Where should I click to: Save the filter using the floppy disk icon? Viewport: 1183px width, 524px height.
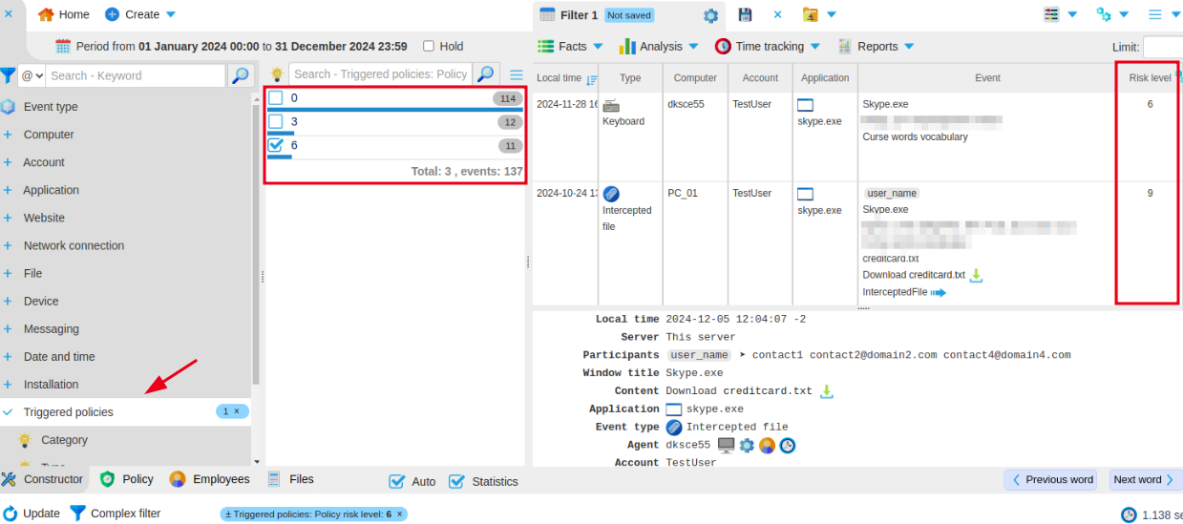click(745, 14)
